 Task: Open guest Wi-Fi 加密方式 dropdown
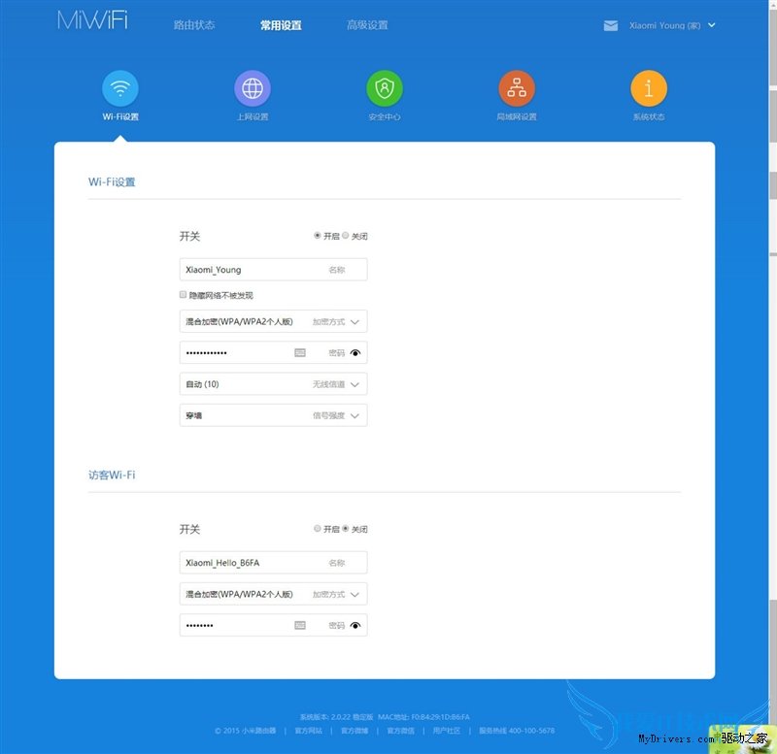[x=273, y=594]
